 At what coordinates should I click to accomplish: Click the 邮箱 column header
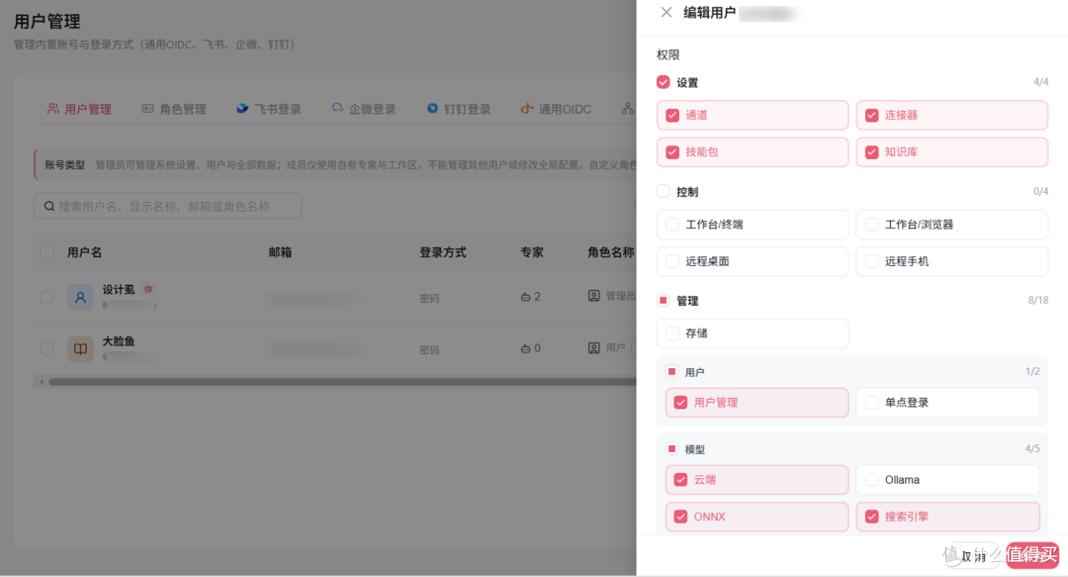coord(280,252)
